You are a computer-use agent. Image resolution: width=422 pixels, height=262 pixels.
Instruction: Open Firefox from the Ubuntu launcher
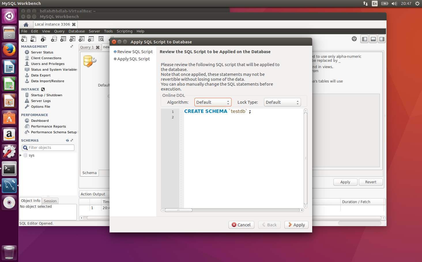click(x=9, y=50)
